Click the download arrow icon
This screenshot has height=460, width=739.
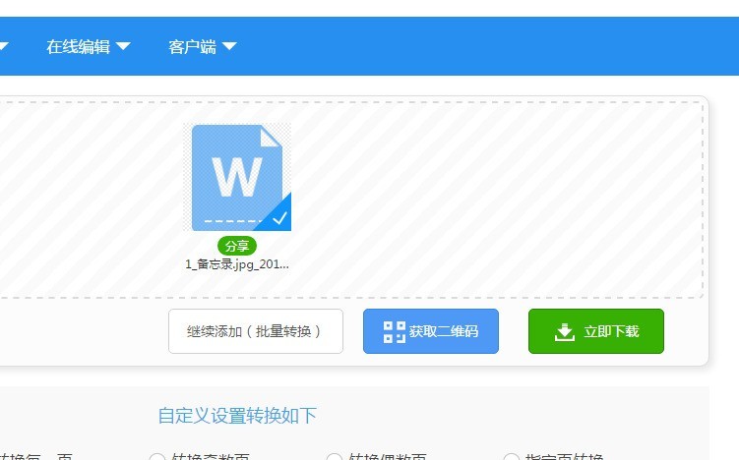tap(565, 332)
